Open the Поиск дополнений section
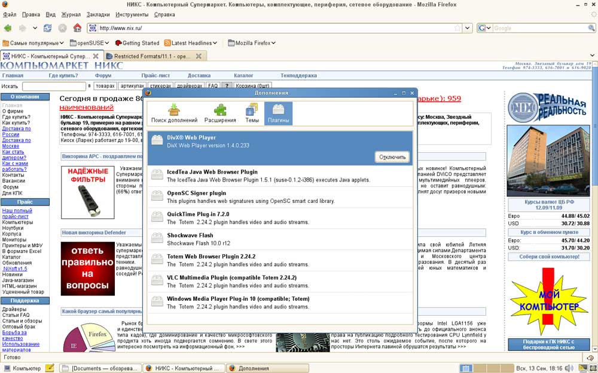598x373 pixels. click(174, 113)
